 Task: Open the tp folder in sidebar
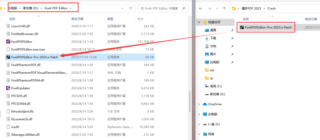click(211, 78)
